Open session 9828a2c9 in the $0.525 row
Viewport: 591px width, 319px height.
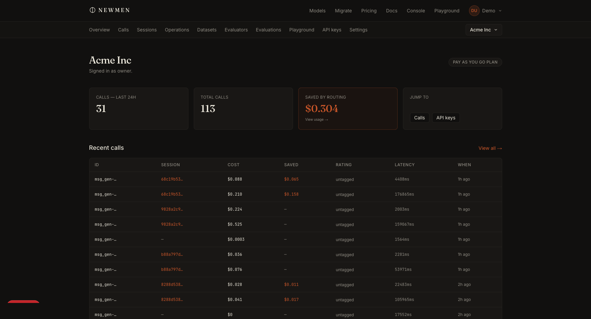click(172, 224)
